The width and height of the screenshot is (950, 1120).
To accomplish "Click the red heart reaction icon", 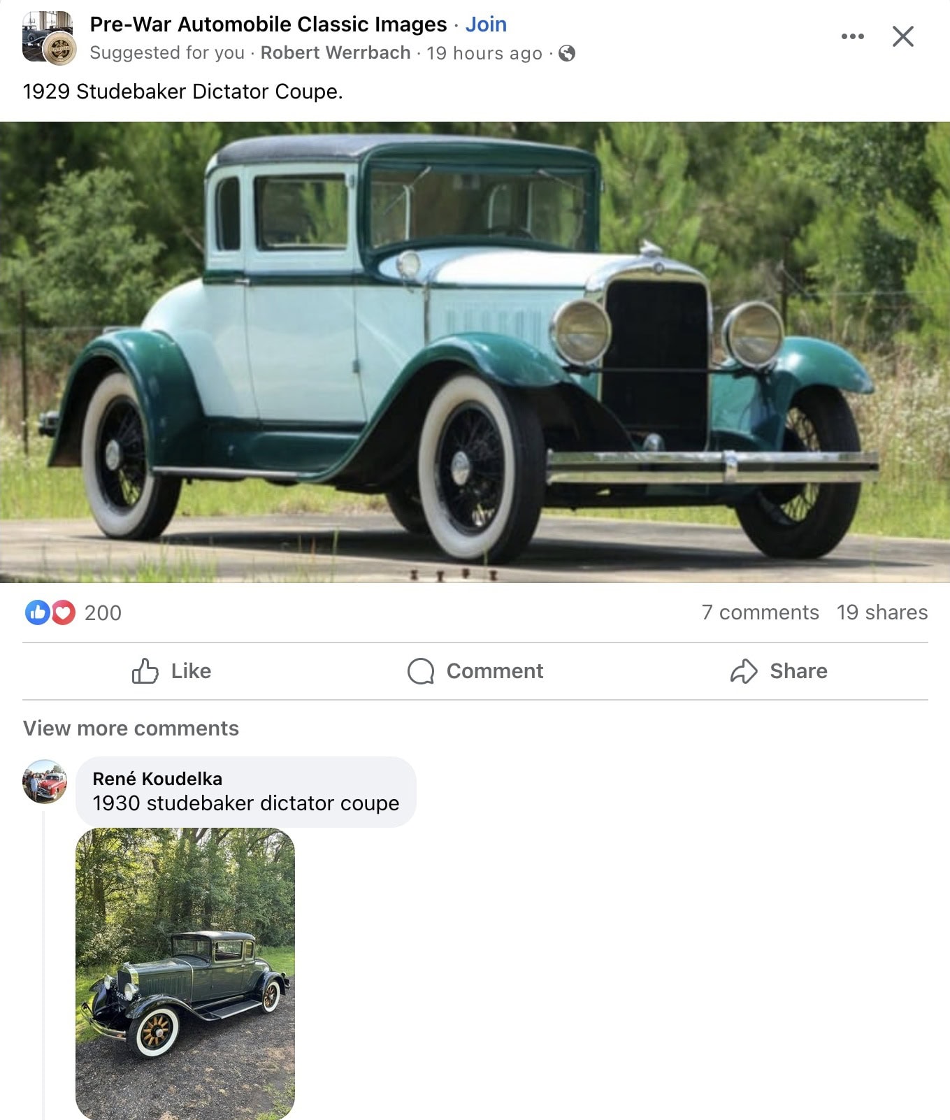I will 63,613.
